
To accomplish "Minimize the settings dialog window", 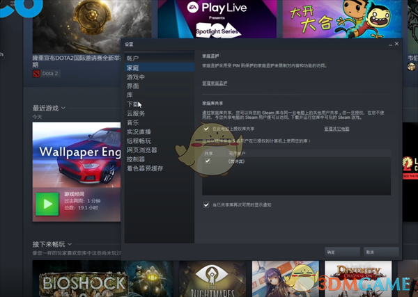I will pyautogui.click(x=390, y=45).
